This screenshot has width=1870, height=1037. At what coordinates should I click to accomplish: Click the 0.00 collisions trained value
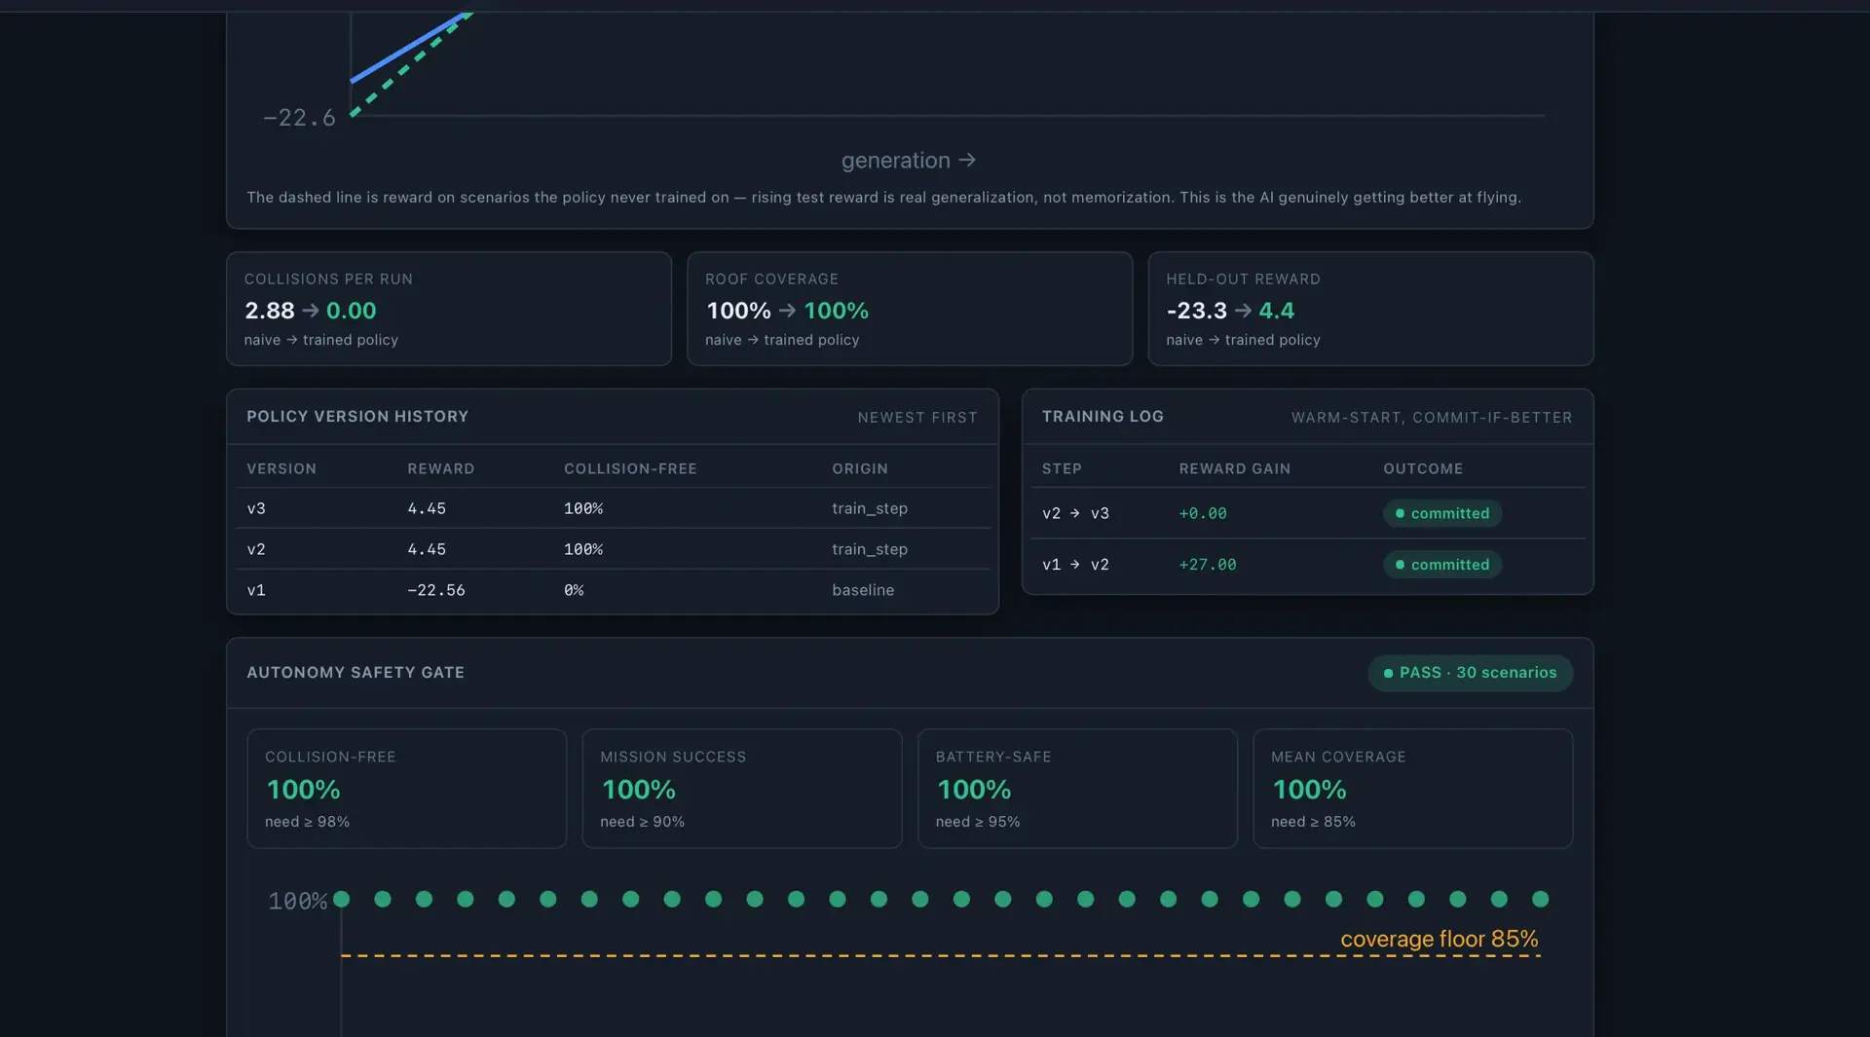click(x=351, y=311)
